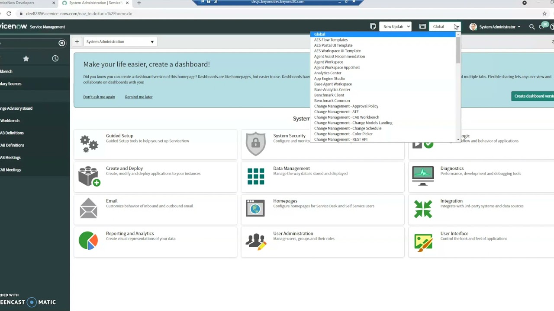Open Diagnostics link
Viewport: 554px width, 311px height.
(452, 168)
